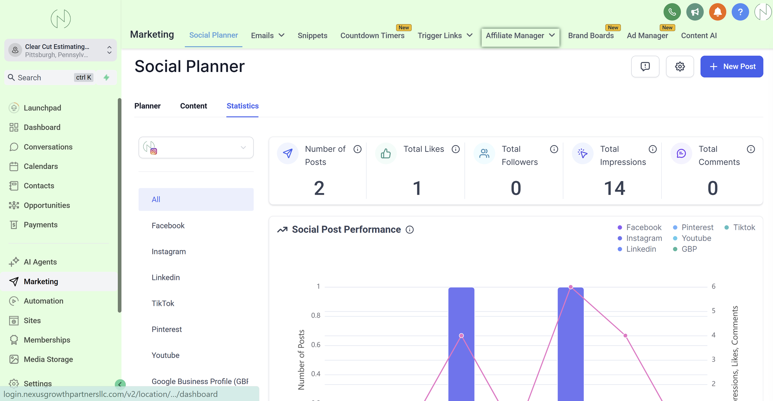Collapse the sidebar with green arrow
Image resolution: width=773 pixels, height=401 pixels.
[120, 384]
